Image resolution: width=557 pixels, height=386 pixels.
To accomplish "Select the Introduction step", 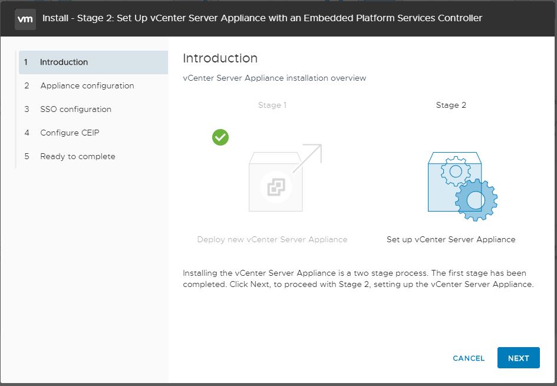I will click(93, 62).
